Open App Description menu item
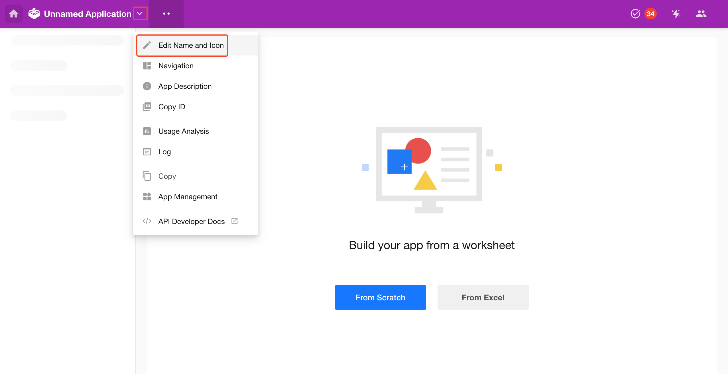Image resolution: width=728 pixels, height=374 pixels. click(185, 86)
